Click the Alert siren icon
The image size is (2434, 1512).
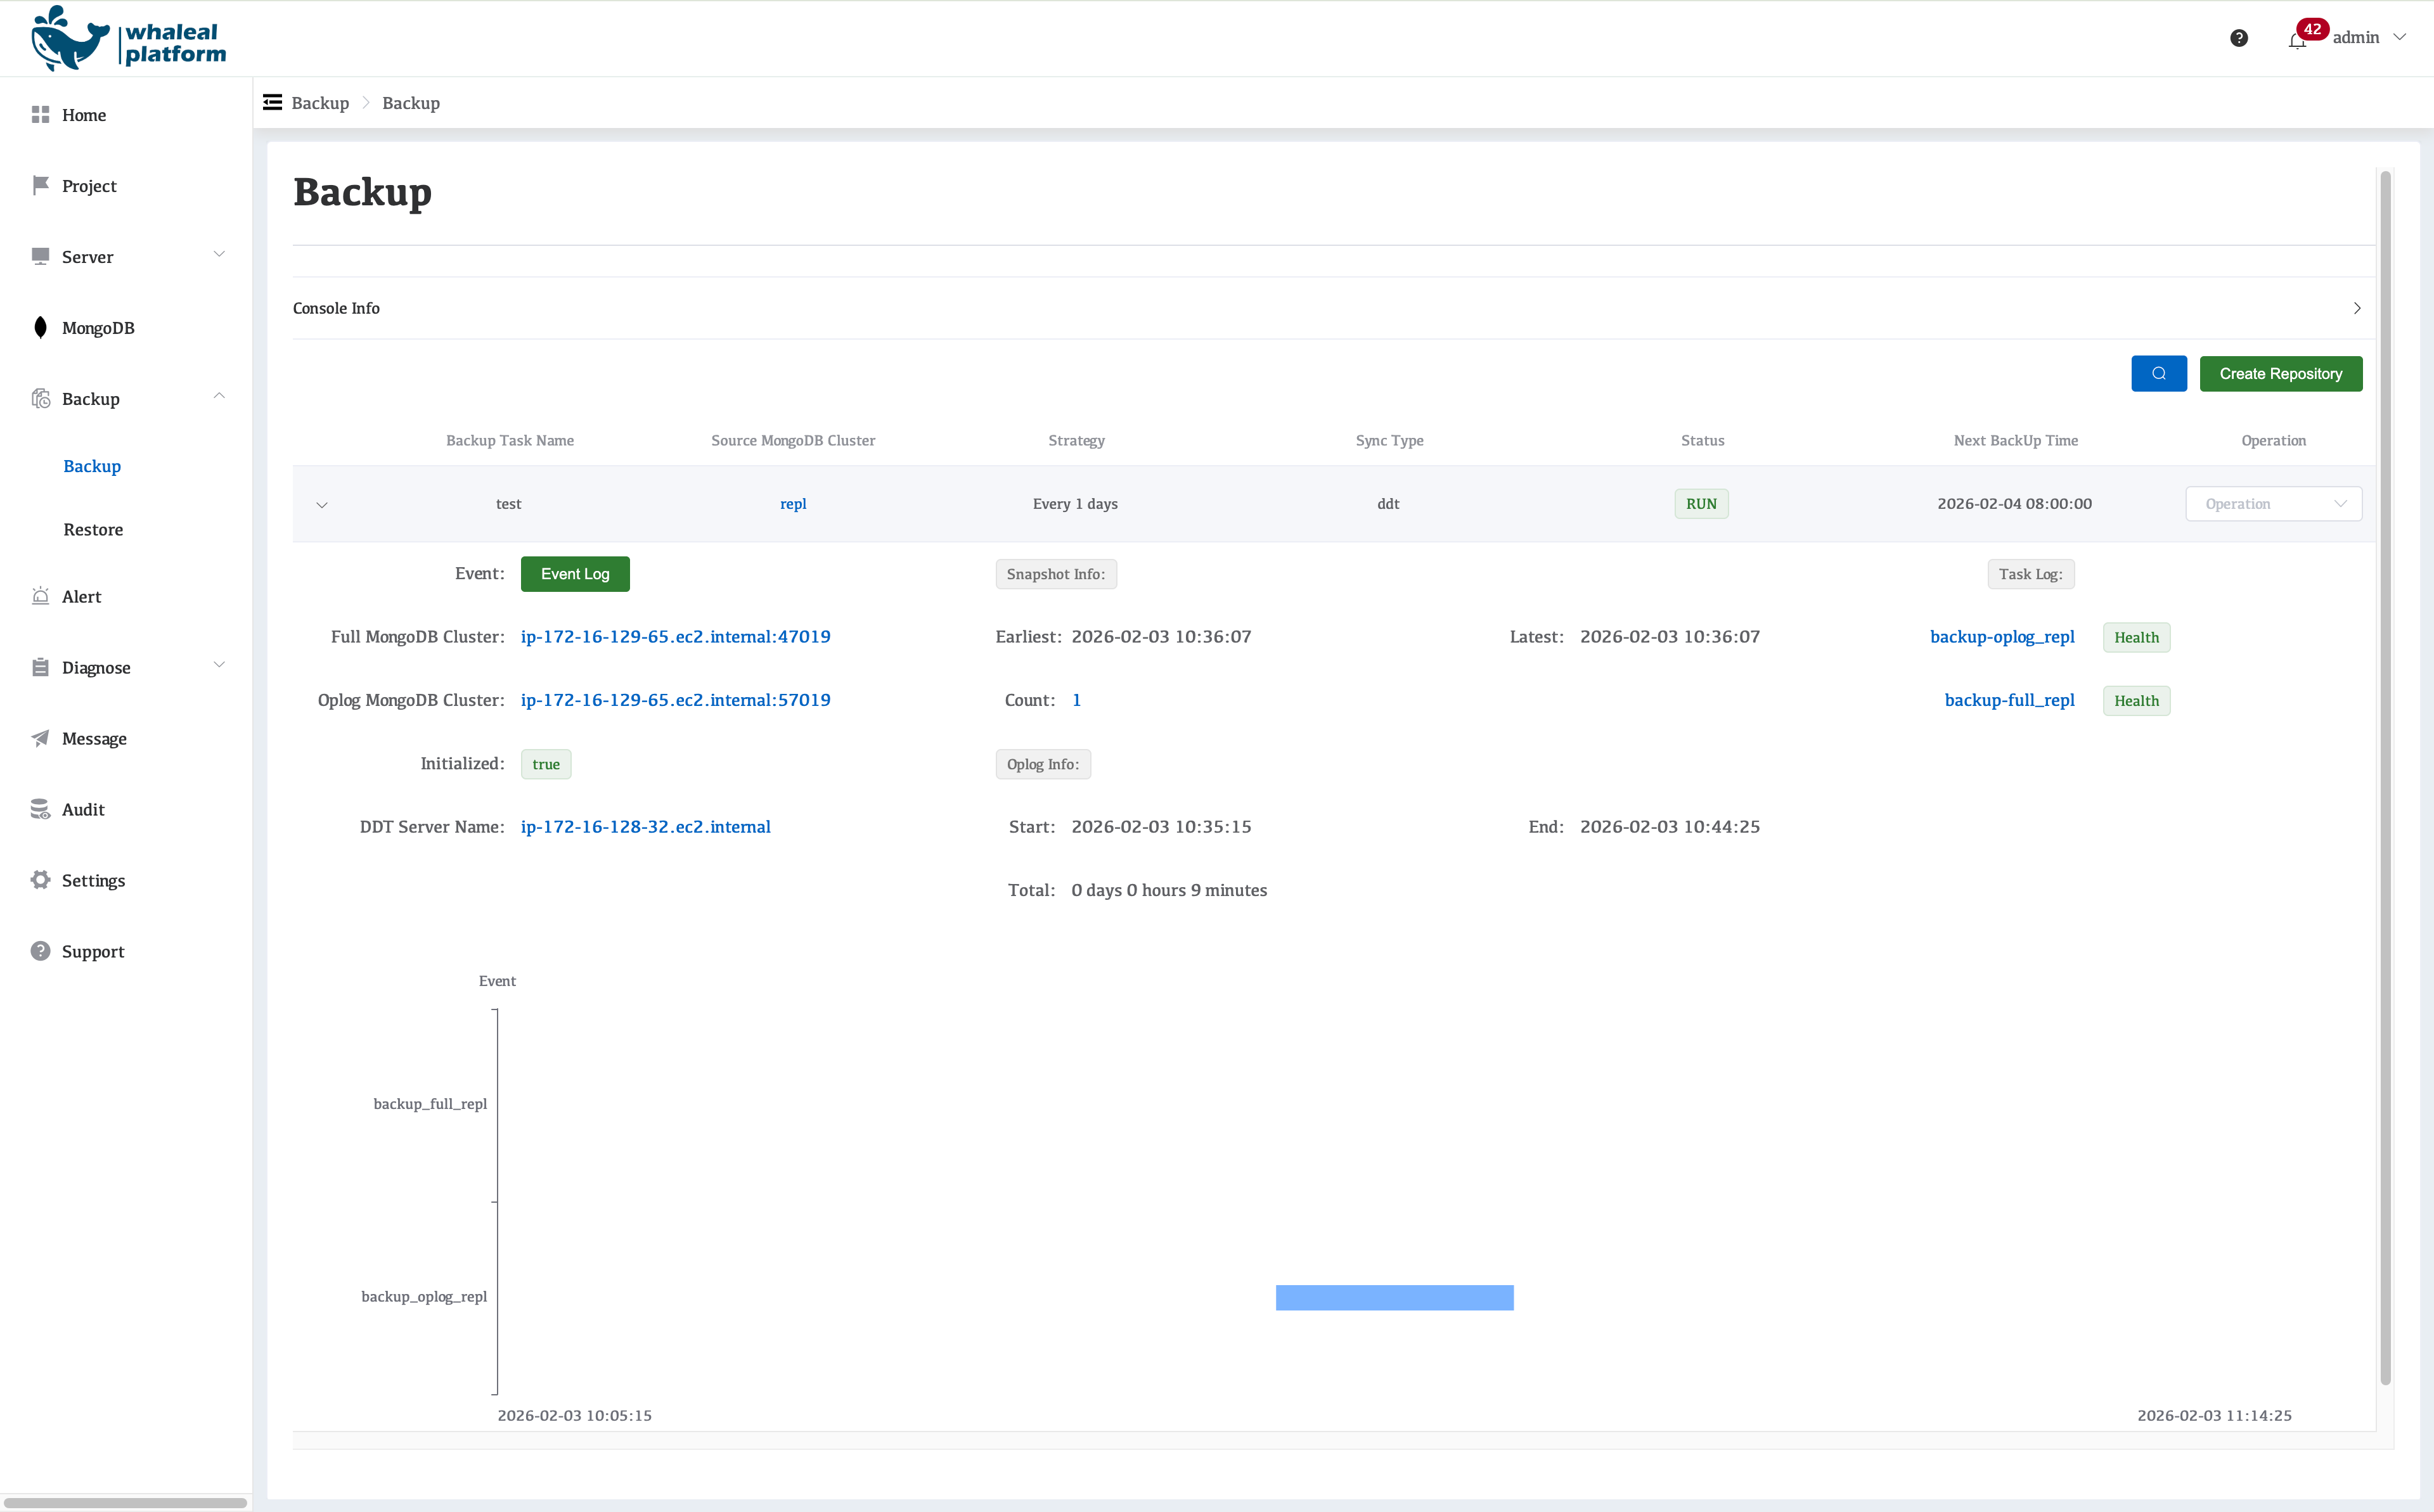click(40, 596)
